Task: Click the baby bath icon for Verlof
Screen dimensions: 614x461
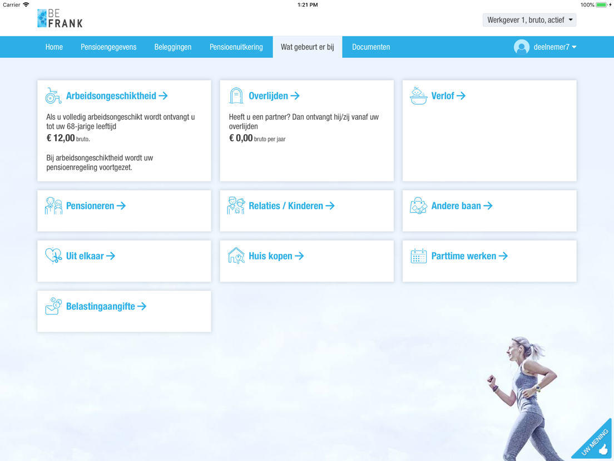Action: (x=418, y=96)
